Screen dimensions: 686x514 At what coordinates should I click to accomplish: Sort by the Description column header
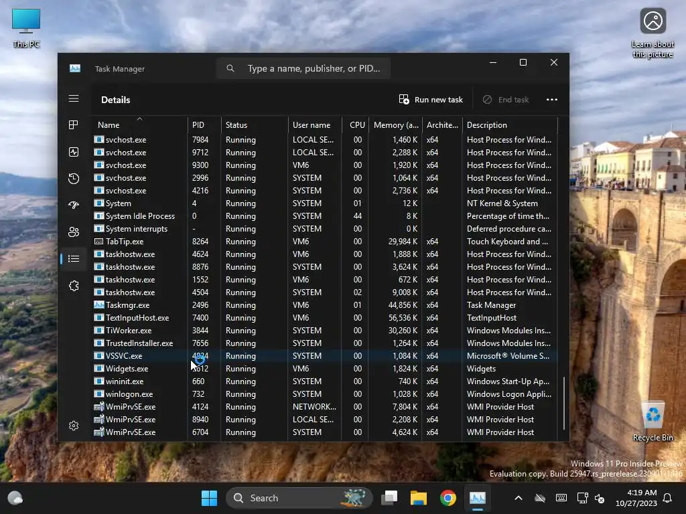510,124
